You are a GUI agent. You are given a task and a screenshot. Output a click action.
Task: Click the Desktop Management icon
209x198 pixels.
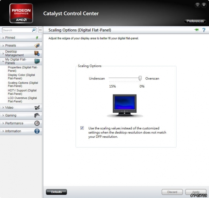pyautogui.click(x=37, y=53)
